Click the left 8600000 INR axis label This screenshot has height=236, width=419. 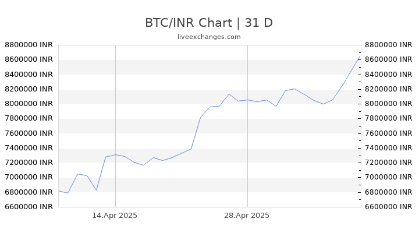click(x=29, y=59)
